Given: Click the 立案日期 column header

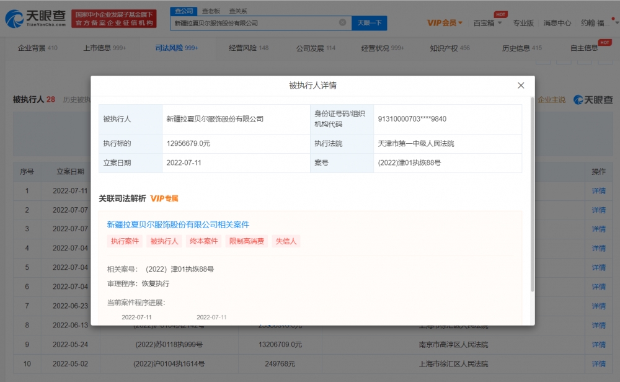Looking at the screenshot, I should point(71,172).
